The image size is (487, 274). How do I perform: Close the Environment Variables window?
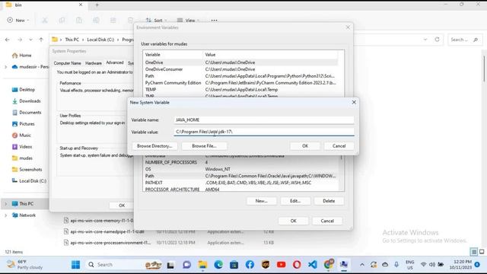pyautogui.click(x=348, y=27)
